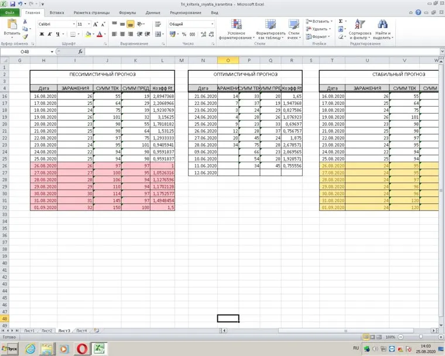Open the Лист2 sheet tab
445x356 pixels.
point(47,331)
